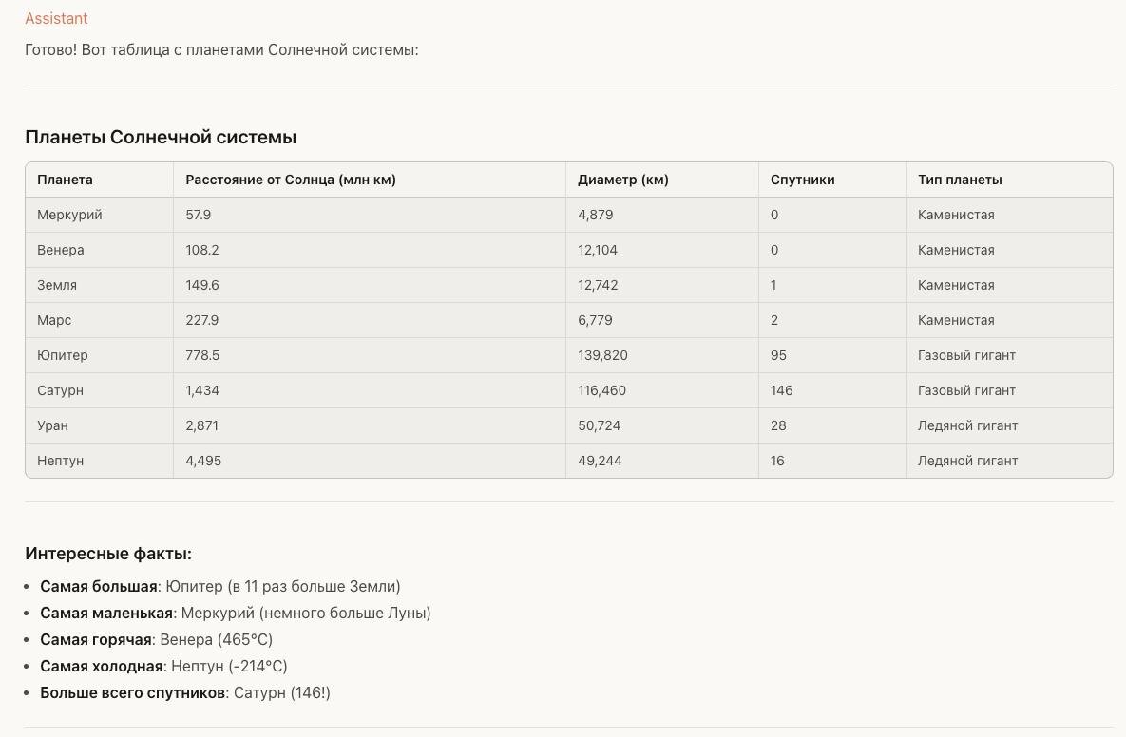Screen dimensions: 1126x737
Task: Select the "Юпитер" cell in the Планета column
Action: pos(63,355)
